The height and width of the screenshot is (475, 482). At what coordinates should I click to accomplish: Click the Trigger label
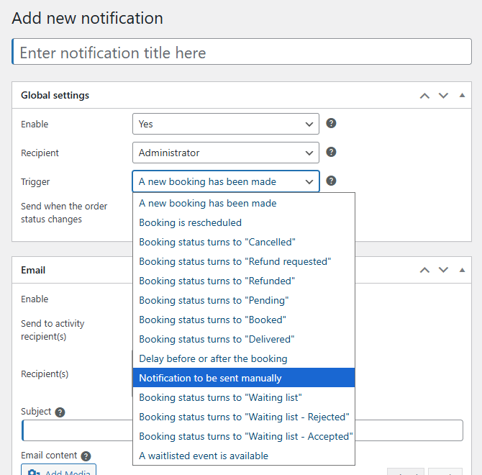click(35, 181)
